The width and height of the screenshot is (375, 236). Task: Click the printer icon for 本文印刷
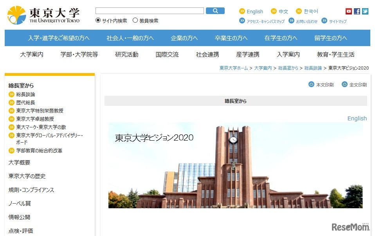point(311,84)
